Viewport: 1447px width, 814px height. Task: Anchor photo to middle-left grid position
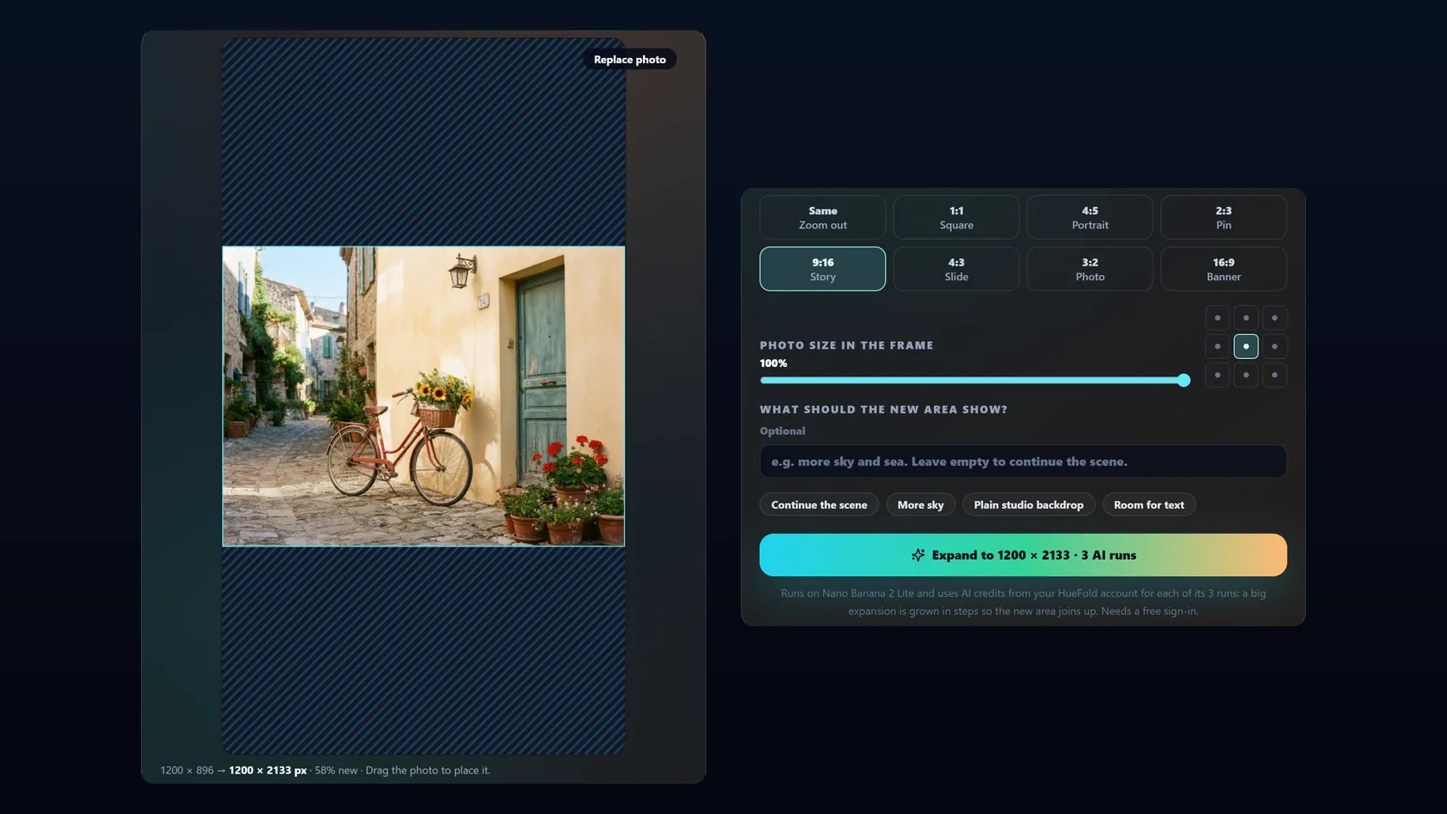click(x=1218, y=346)
